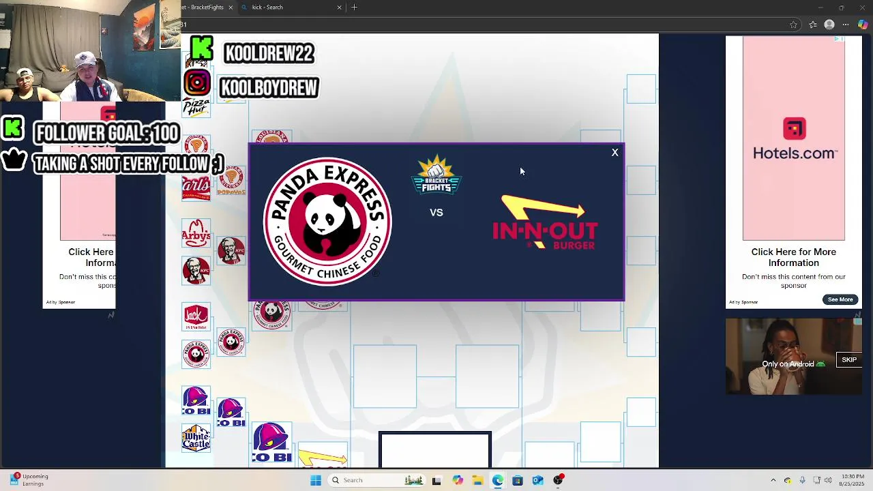Open OBS Studio from taskbar
873x491 pixels.
558,480
